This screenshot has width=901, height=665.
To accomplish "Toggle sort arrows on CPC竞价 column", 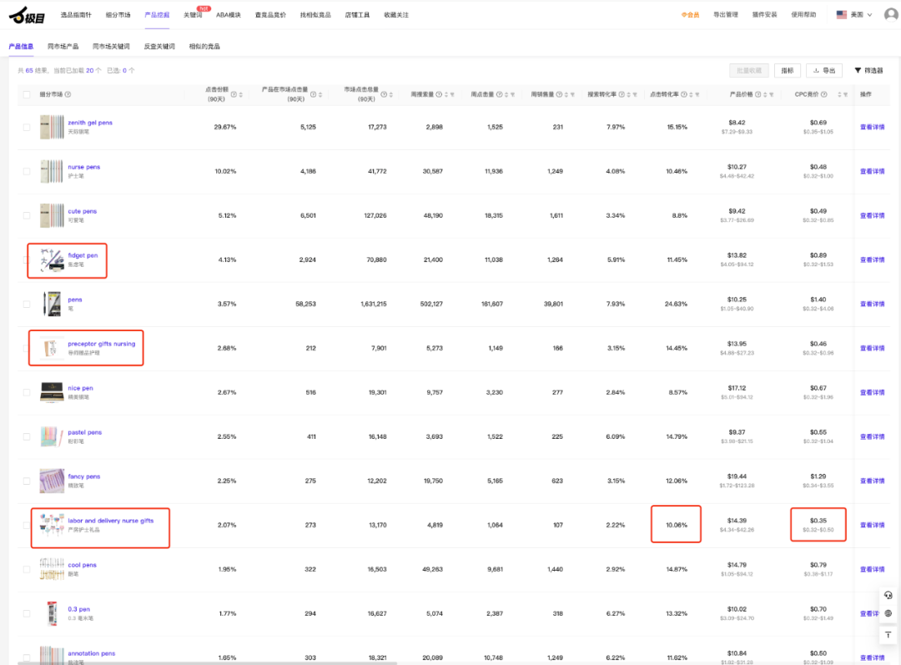I will pos(839,94).
